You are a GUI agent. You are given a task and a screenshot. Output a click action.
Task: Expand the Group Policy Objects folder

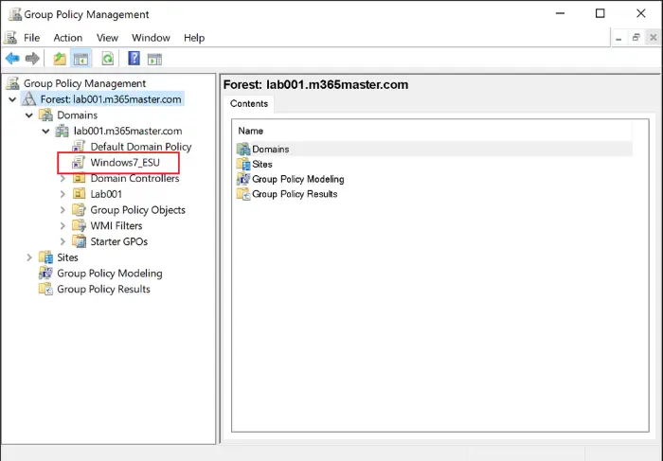pyautogui.click(x=63, y=210)
